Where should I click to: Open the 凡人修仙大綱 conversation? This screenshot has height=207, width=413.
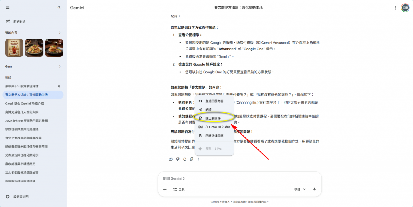pyautogui.click(x=33, y=112)
